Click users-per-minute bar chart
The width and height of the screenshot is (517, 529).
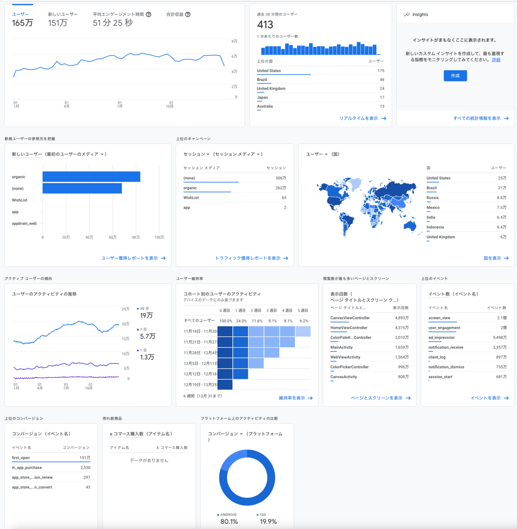click(x=320, y=48)
